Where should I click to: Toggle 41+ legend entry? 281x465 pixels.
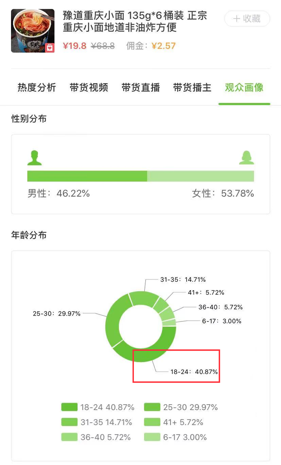pyautogui.click(x=173, y=422)
